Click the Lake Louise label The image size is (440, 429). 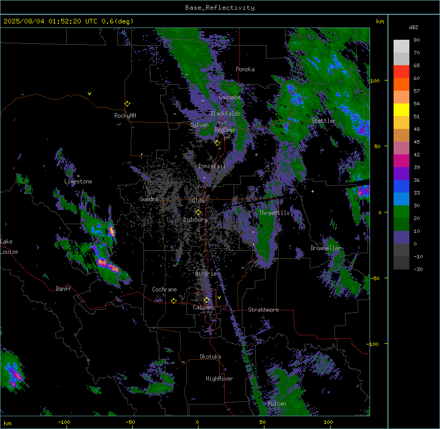[9, 247]
